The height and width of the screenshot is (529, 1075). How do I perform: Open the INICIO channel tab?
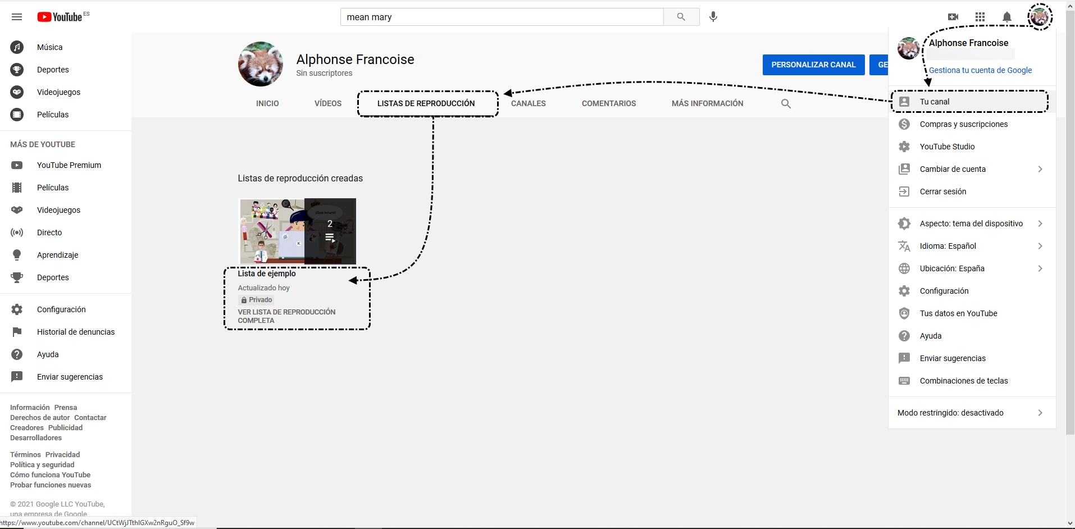coord(267,103)
